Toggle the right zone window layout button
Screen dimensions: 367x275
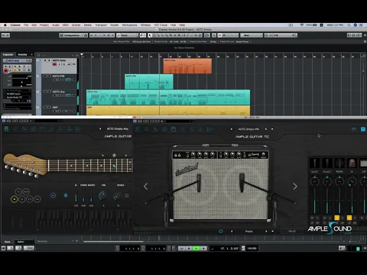click(358, 35)
